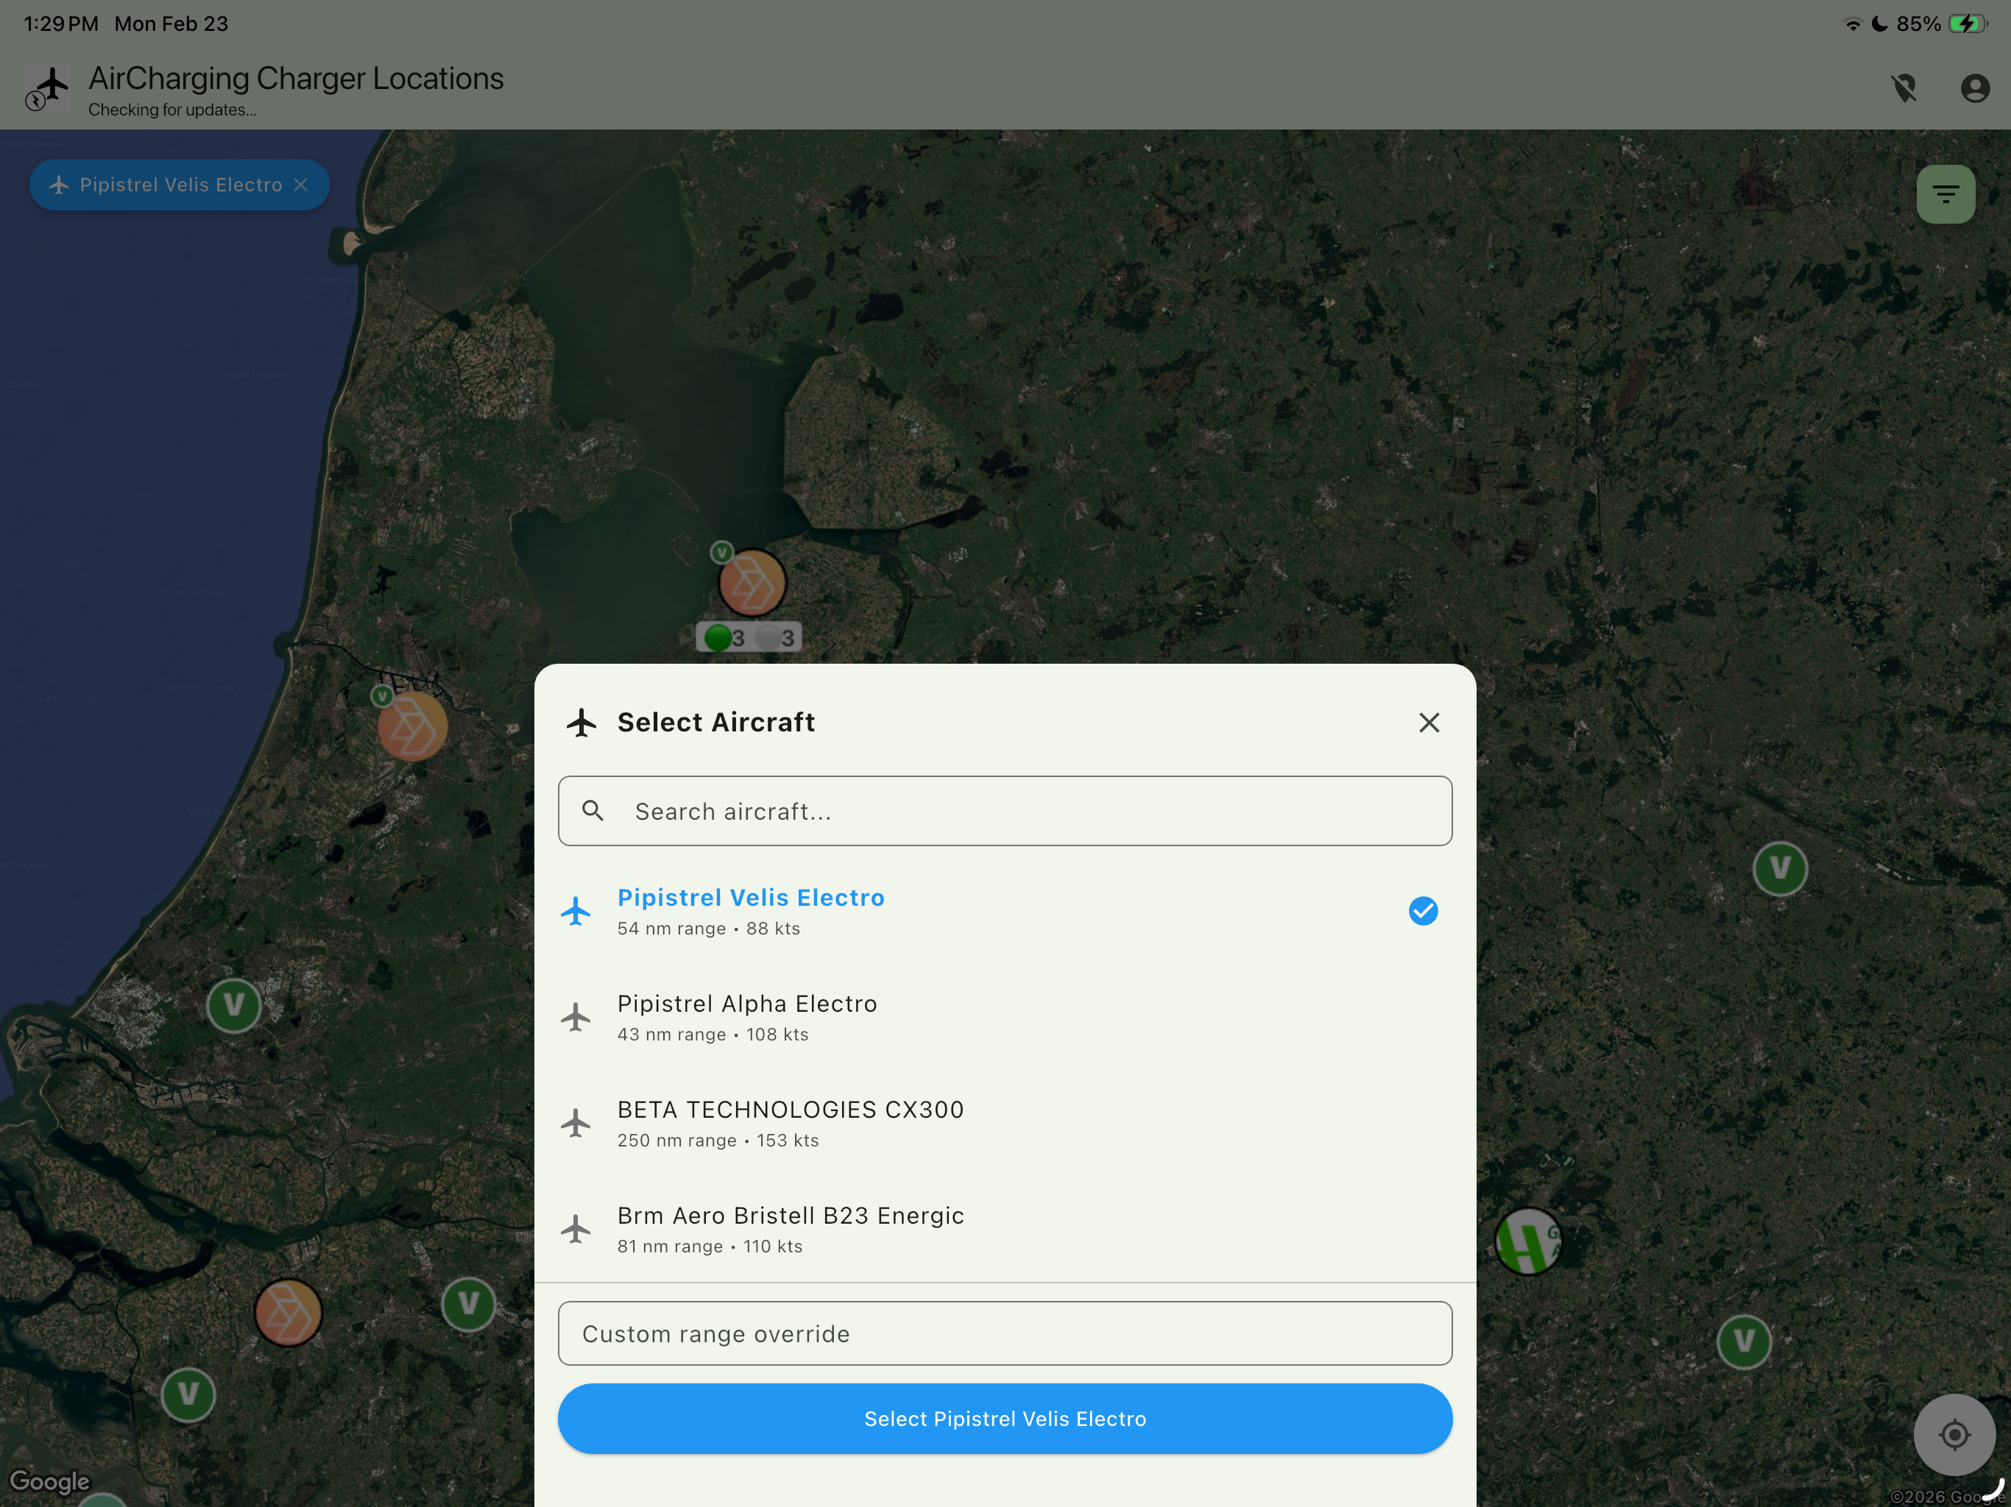This screenshot has width=2011, height=1507.
Task: Choose Pipistrel Velis Electro from list
Action: pyautogui.click(x=1005, y=911)
